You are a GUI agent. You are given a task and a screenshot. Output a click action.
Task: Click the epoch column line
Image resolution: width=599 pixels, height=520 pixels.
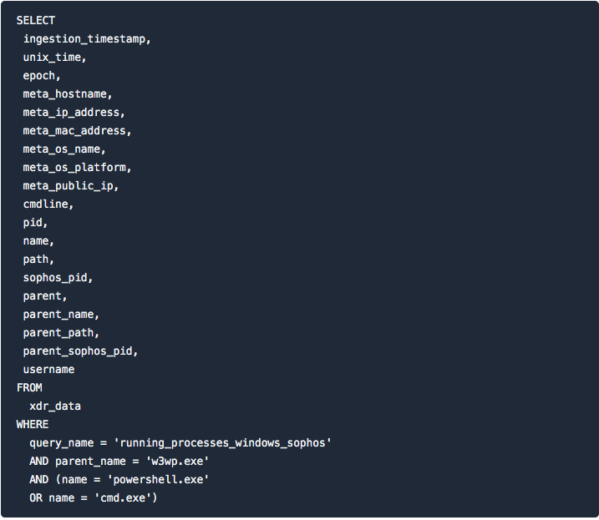[42, 76]
